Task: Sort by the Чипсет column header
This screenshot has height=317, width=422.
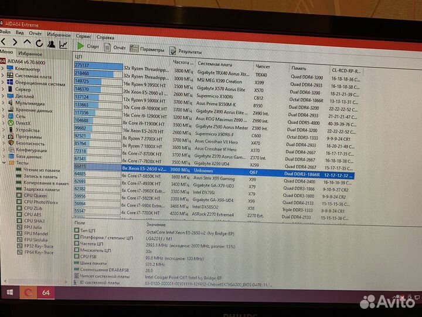Action: [263, 66]
